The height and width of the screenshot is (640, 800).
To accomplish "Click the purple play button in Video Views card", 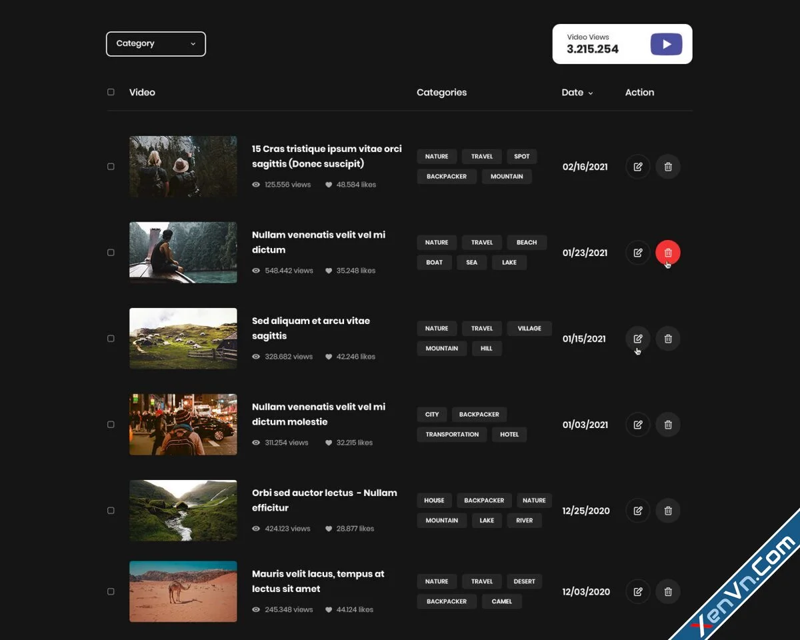I will [x=666, y=45].
